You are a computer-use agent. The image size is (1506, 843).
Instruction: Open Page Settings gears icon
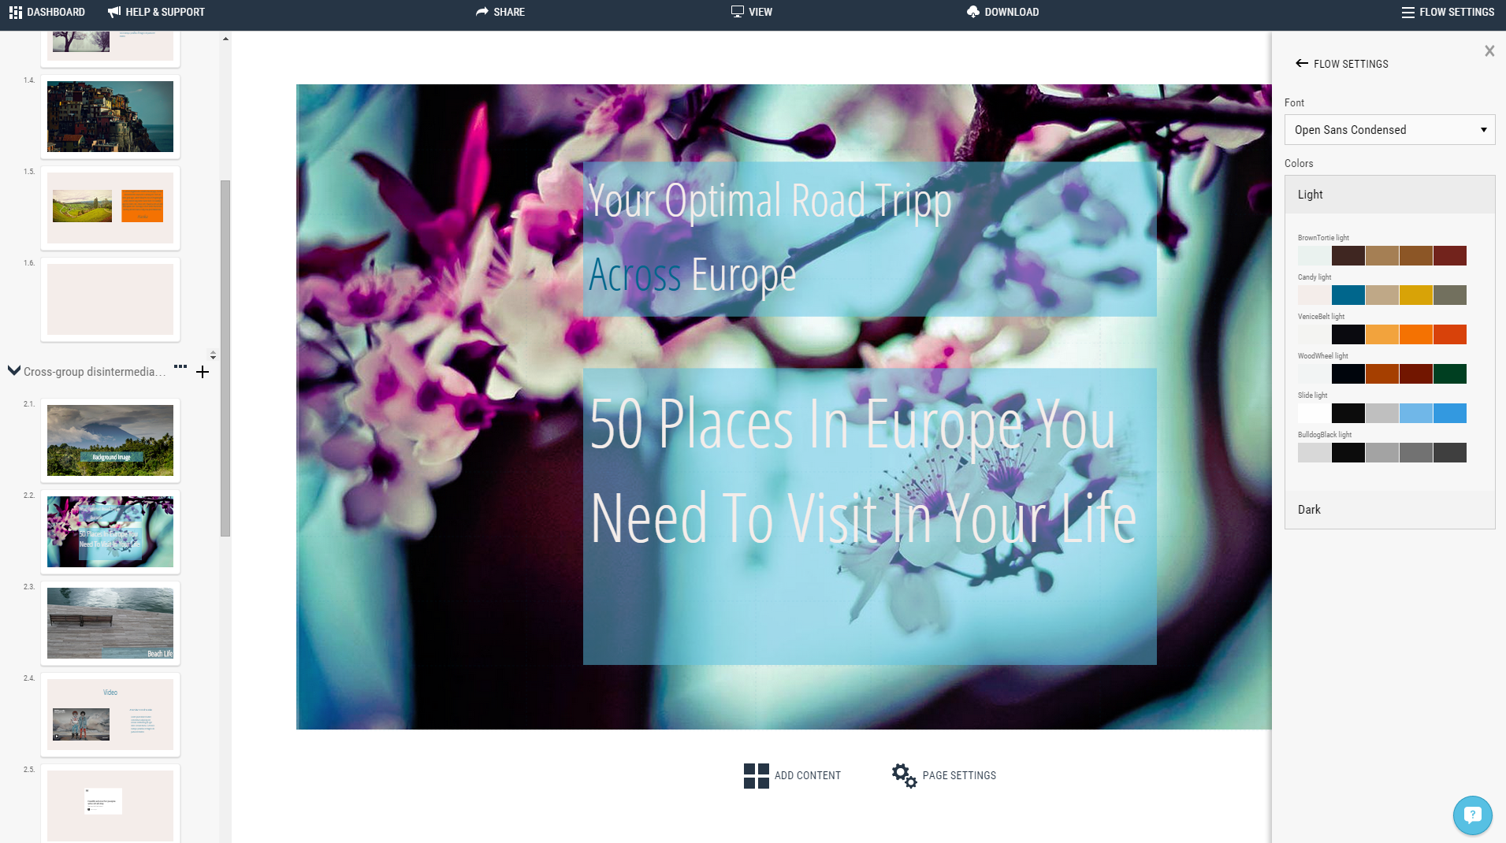904,775
